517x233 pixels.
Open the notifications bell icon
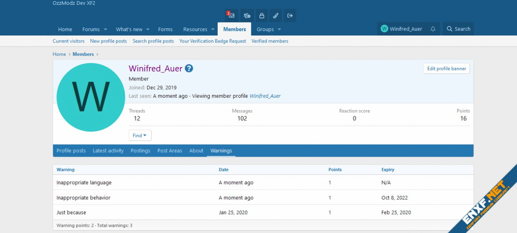pos(433,29)
